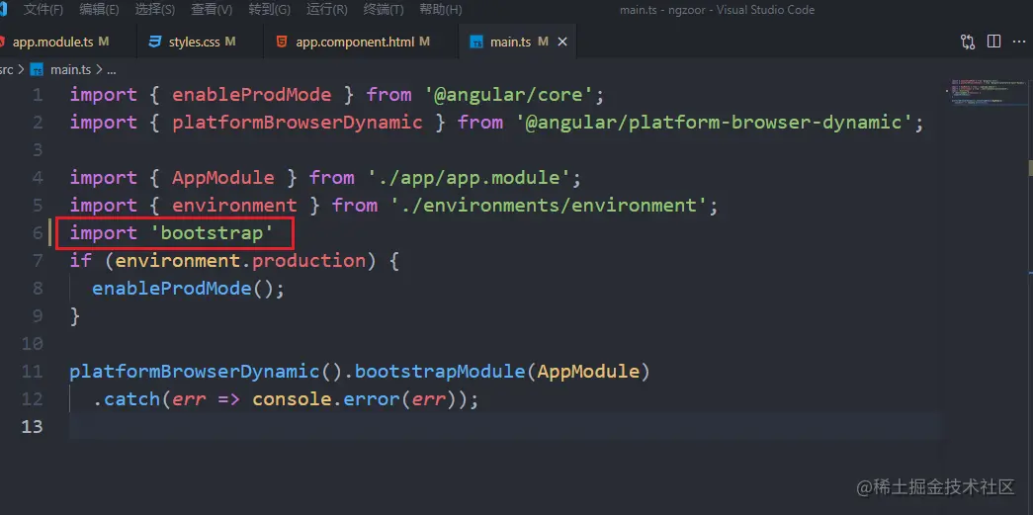Open the source control changes compare icon
Image resolution: width=1033 pixels, height=515 pixels.
pos(967,42)
